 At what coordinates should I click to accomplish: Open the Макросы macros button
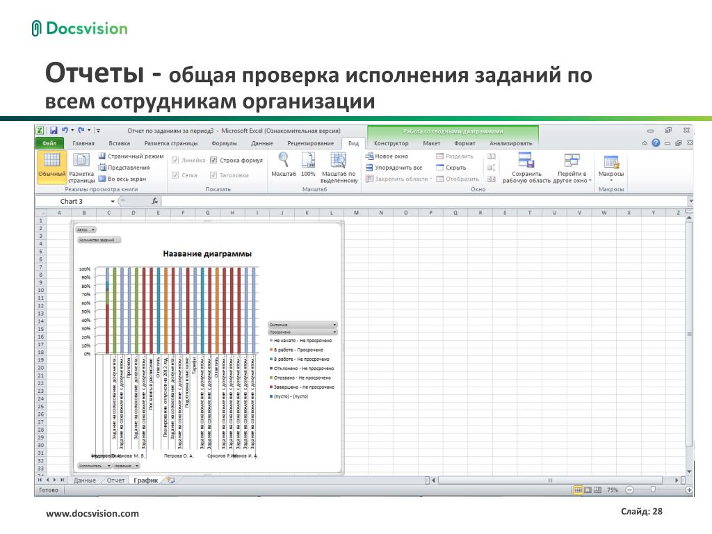click(x=611, y=168)
